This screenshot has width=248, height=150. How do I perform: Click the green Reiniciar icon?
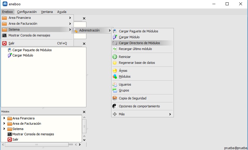coord(115,57)
